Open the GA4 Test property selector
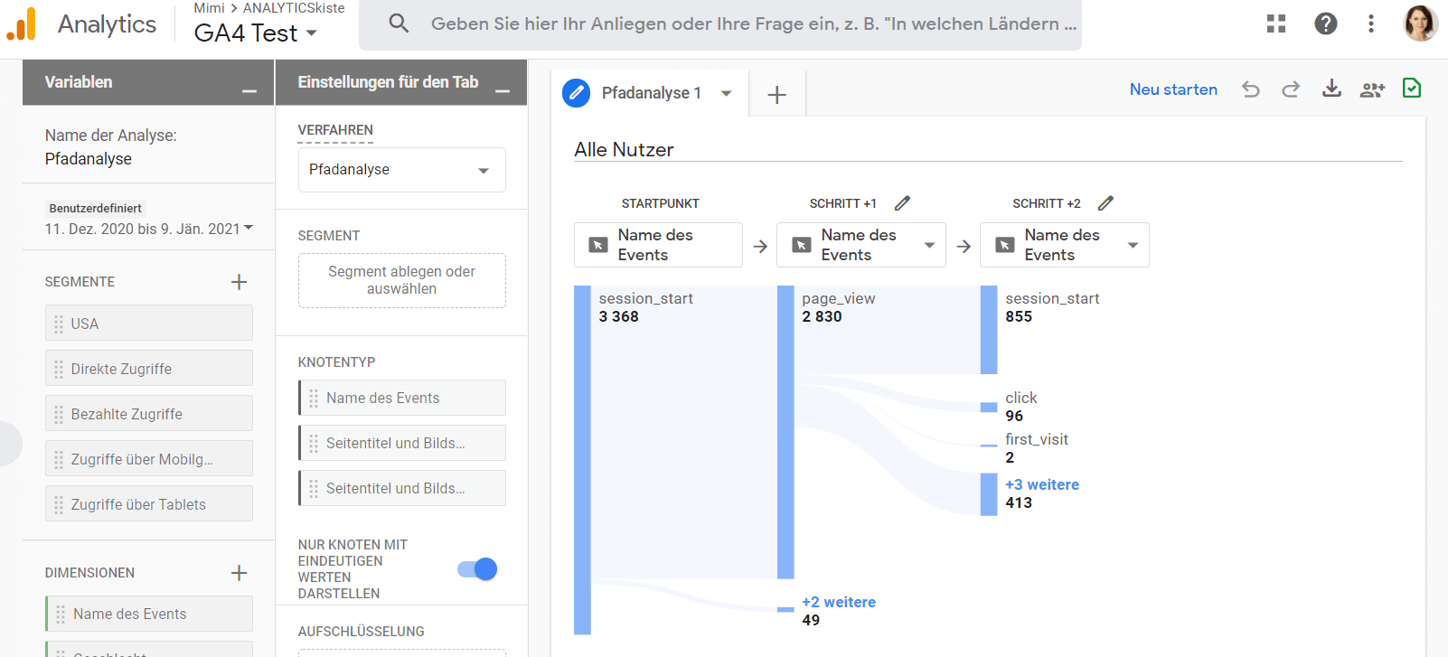 [256, 33]
